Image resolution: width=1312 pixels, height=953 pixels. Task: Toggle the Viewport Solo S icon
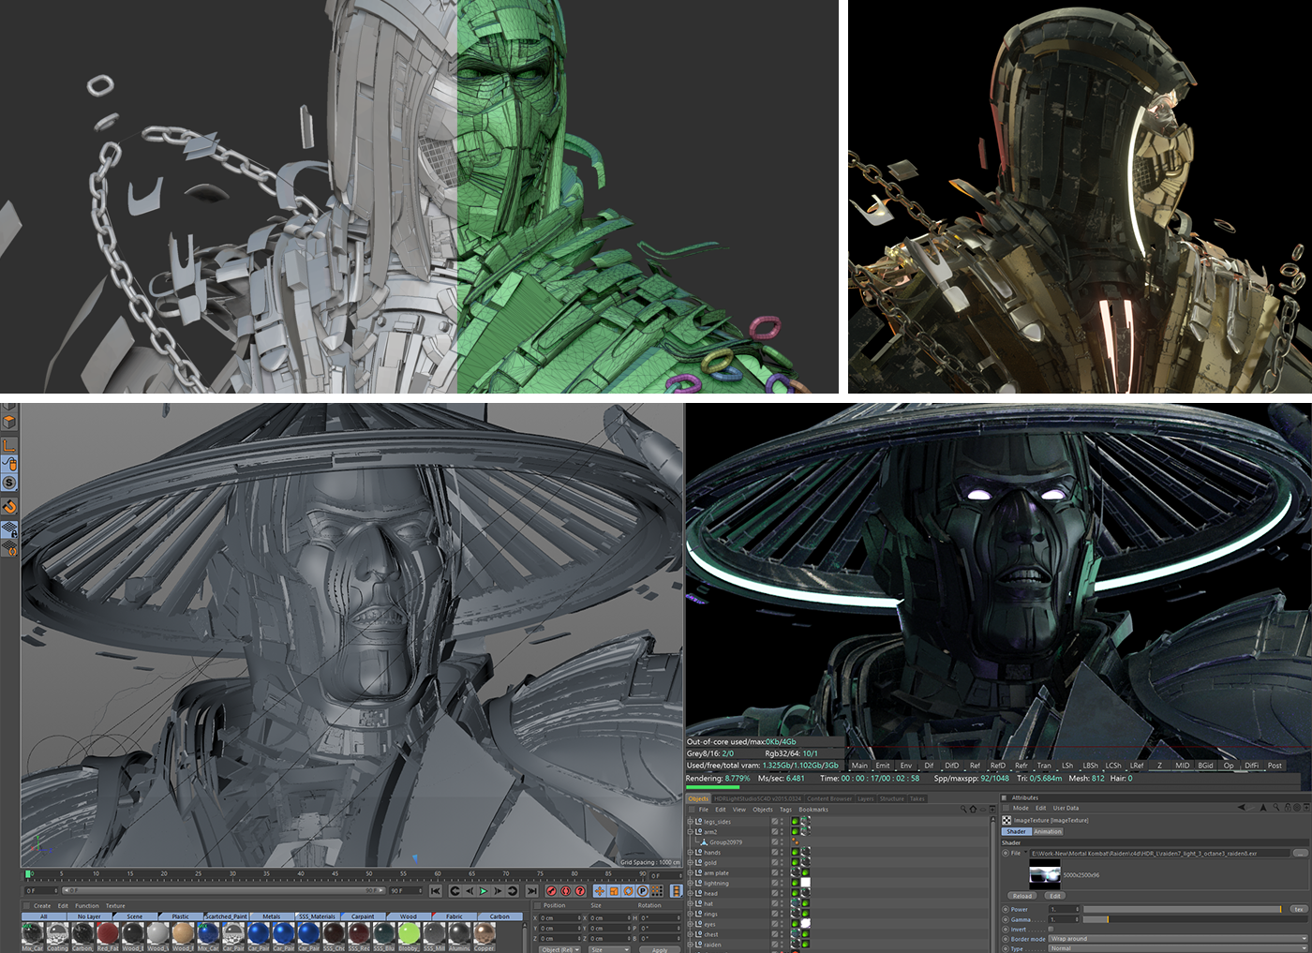tap(9, 483)
